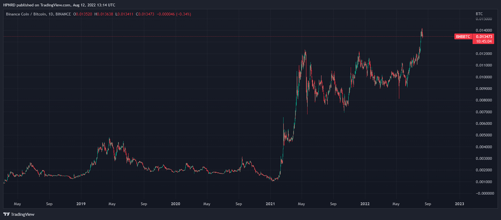Viewport: 501px width, 220px height.
Task: Click the -0.000046 (-0.34%) change readout
Action: point(174,14)
